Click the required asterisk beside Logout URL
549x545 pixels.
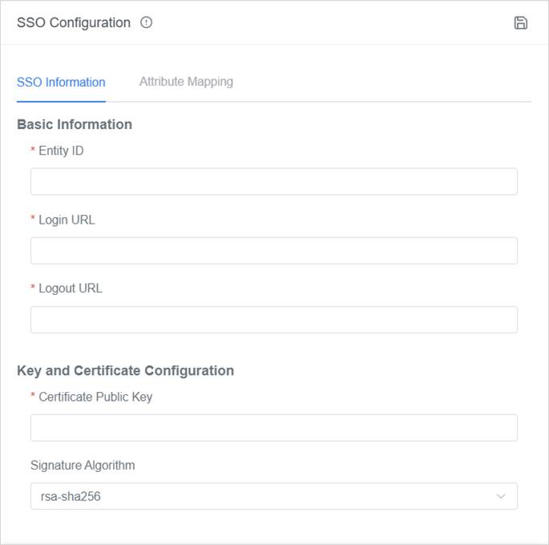point(33,289)
